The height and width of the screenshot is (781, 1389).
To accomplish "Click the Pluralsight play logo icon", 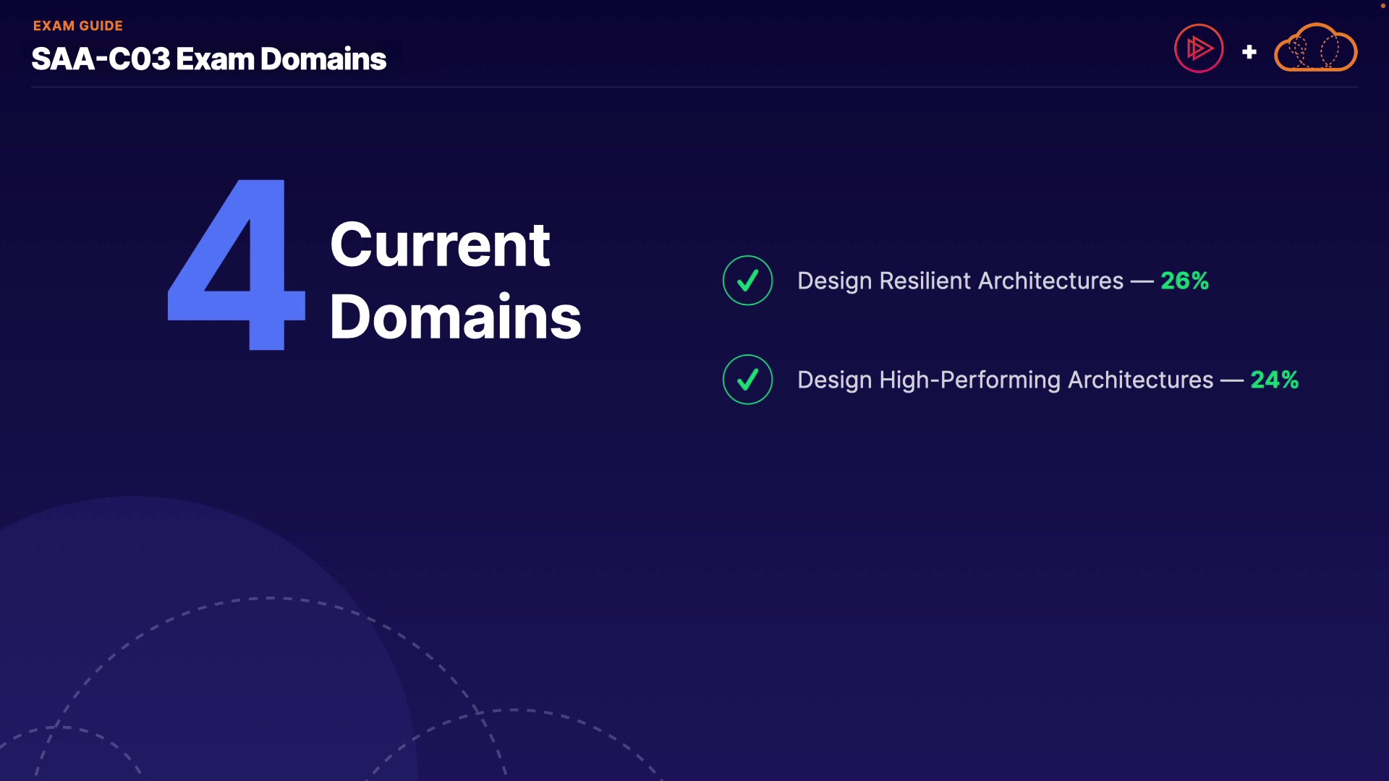I will (x=1198, y=49).
